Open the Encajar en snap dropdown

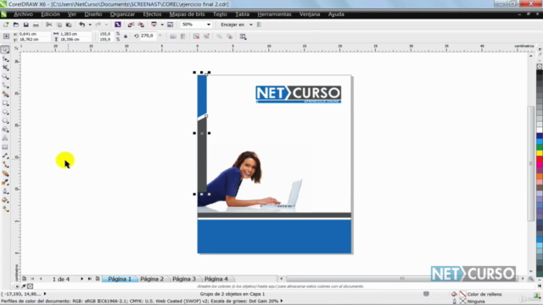pyautogui.click(x=251, y=25)
